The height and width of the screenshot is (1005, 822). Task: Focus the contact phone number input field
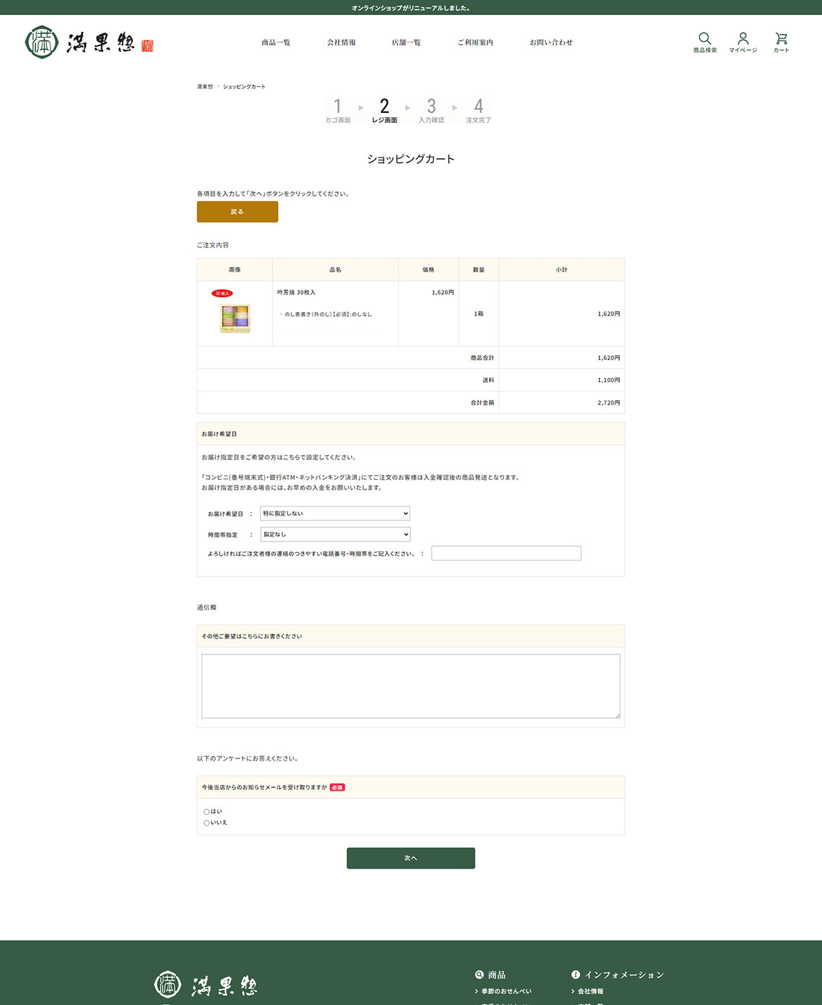(506, 553)
